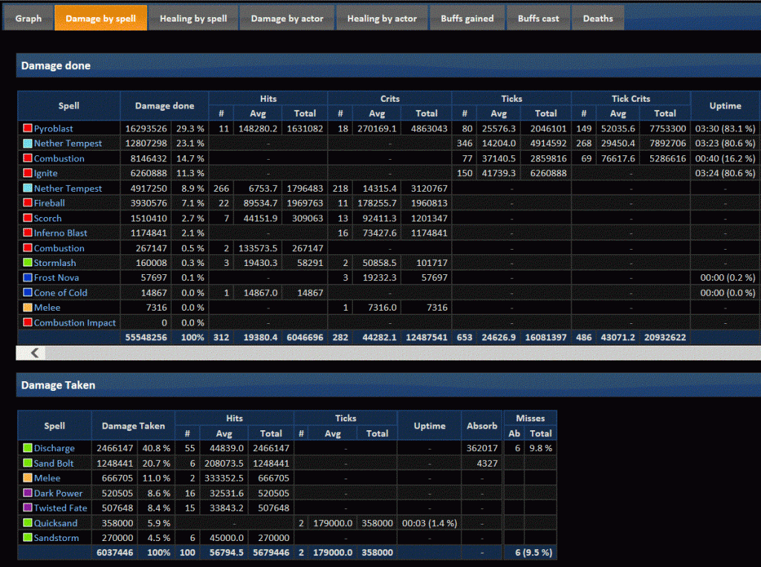Viewport: 761px width, 567px height.
Task: Select the Damage by spell tab
Action: (100, 19)
